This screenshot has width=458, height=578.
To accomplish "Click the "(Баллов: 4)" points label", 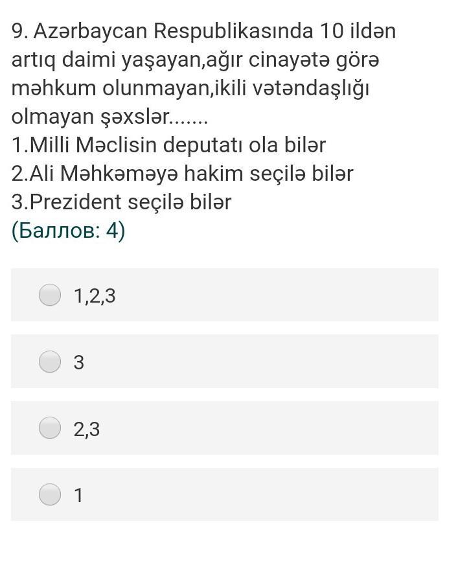I will pyautogui.click(x=69, y=231).
